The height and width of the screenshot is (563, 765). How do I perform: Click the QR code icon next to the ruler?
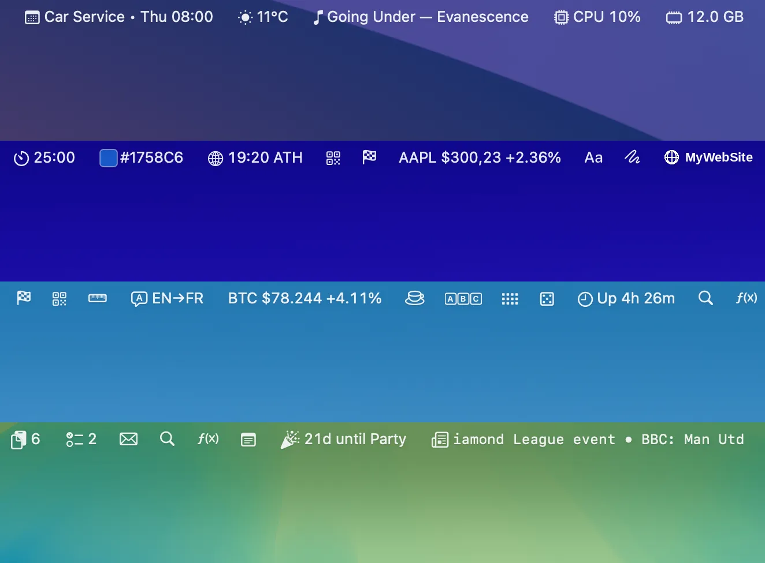pos(60,298)
